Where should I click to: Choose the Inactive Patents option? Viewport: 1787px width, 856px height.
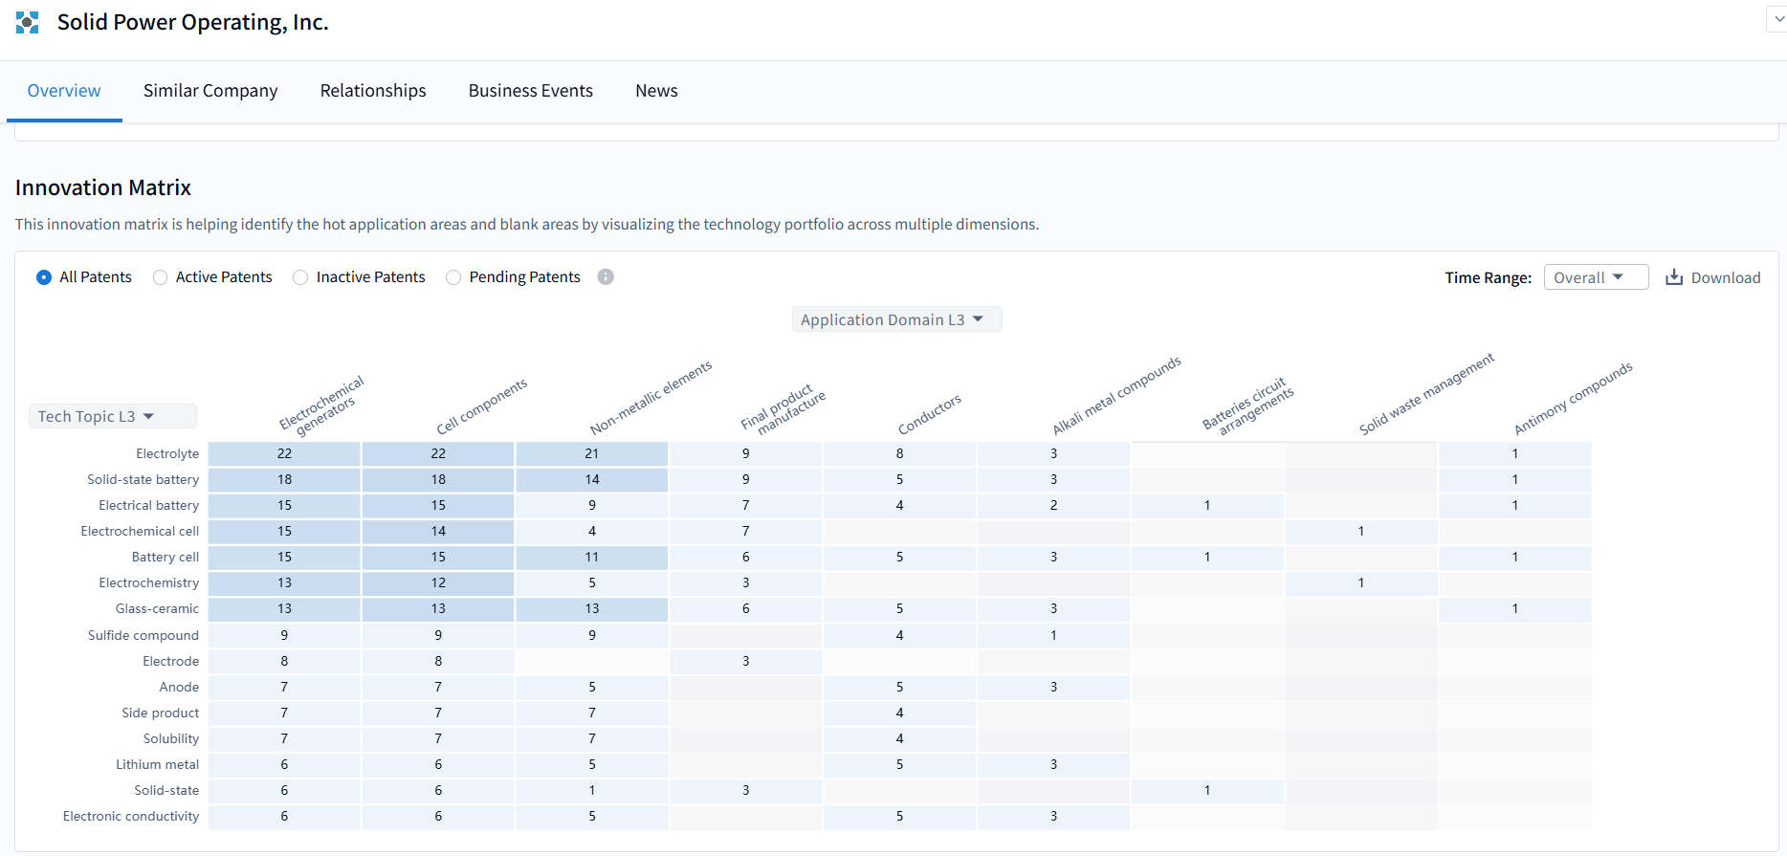(x=300, y=277)
